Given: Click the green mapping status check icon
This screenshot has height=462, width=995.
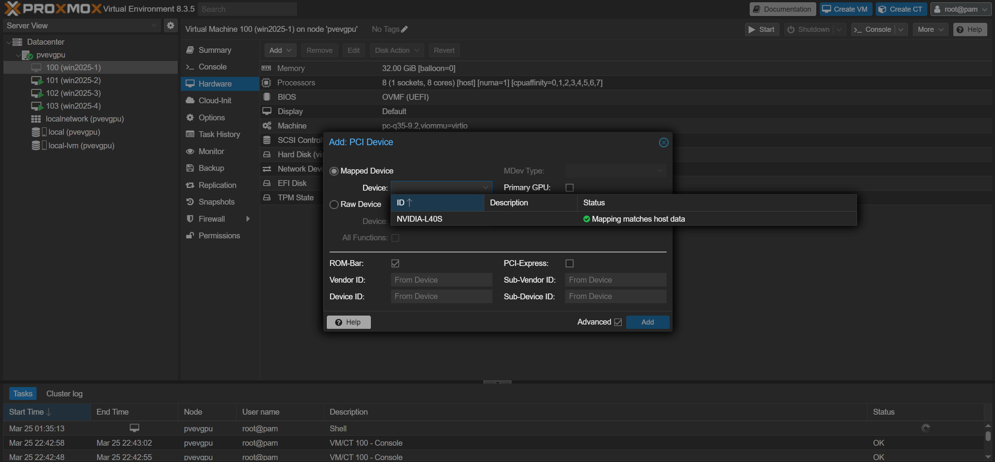Looking at the screenshot, I should (587, 219).
